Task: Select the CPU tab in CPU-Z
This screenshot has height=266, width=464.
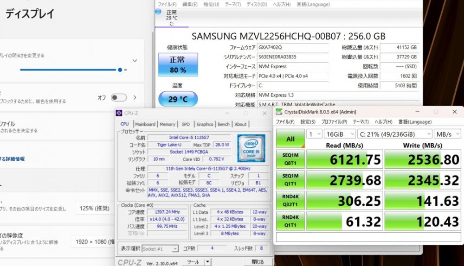Action: click(x=125, y=124)
